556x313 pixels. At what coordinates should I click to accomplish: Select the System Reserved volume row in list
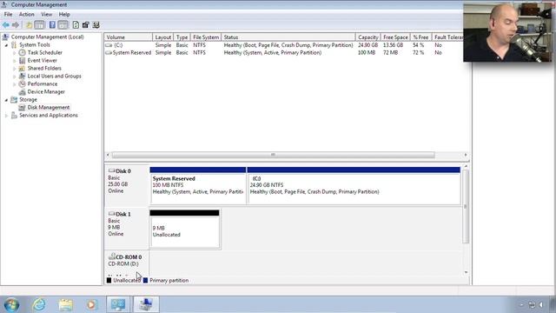pyautogui.click(x=284, y=52)
